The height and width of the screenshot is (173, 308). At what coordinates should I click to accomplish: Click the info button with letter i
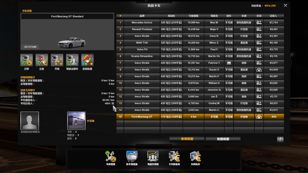pos(280,139)
